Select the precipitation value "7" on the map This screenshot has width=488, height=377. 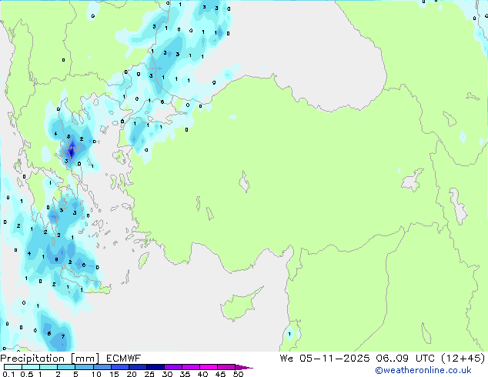click(x=63, y=336)
